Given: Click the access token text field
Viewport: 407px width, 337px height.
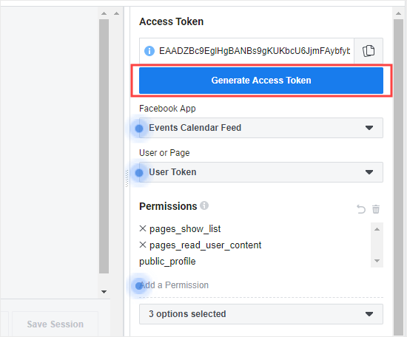Looking at the screenshot, I should point(255,51).
